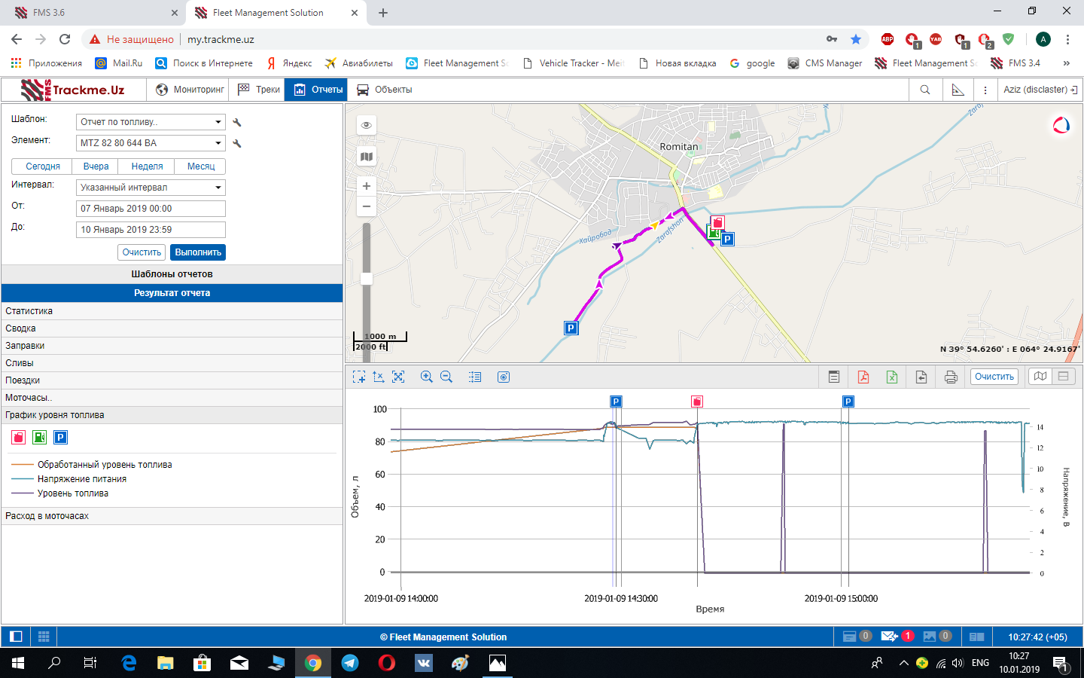Expand the Интервал dropdown
This screenshot has width=1084, height=678.
[151, 188]
